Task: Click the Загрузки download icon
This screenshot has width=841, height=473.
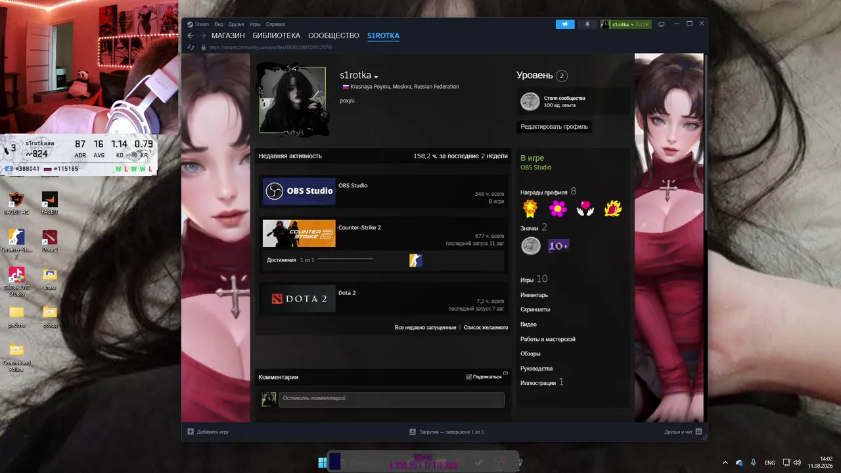Action: click(x=413, y=432)
